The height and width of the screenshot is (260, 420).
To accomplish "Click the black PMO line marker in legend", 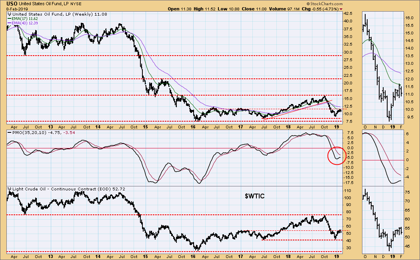I will (x=9, y=132).
